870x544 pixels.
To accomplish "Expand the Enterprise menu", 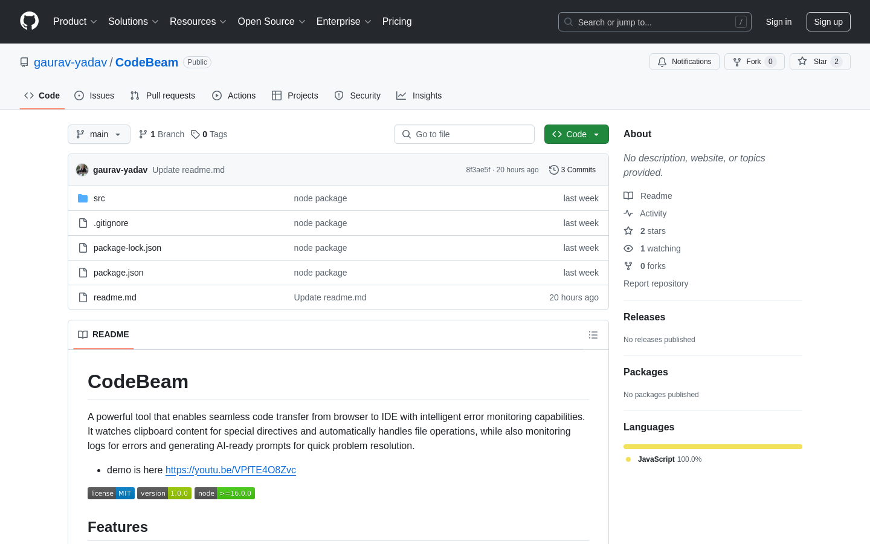I will [344, 22].
